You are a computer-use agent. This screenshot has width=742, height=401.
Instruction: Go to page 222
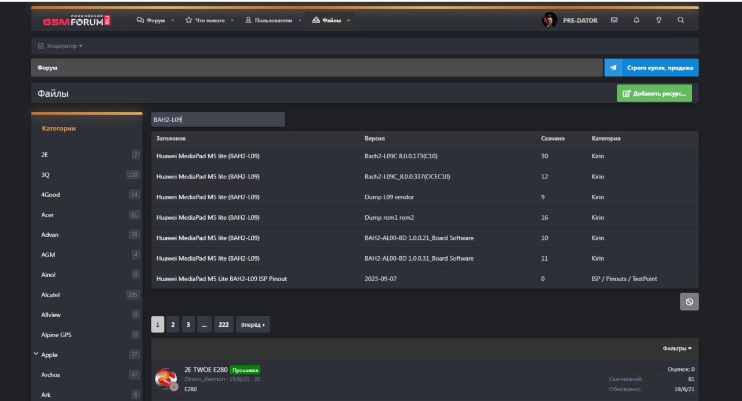(x=224, y=325)
